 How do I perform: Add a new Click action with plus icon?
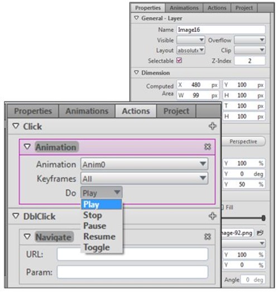[x=212, y=126]
